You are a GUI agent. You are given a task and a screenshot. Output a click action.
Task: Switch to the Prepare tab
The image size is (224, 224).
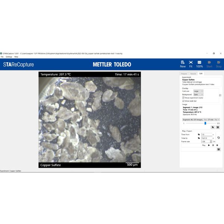click(x=184, y=74)
